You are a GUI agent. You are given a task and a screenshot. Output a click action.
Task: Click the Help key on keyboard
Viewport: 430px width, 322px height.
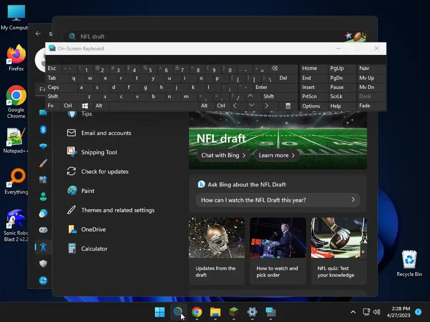coord(342,106)
